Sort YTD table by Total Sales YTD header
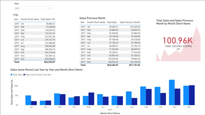Image resolution: width=205 pixels, height=115 pixels. [48, 19]
